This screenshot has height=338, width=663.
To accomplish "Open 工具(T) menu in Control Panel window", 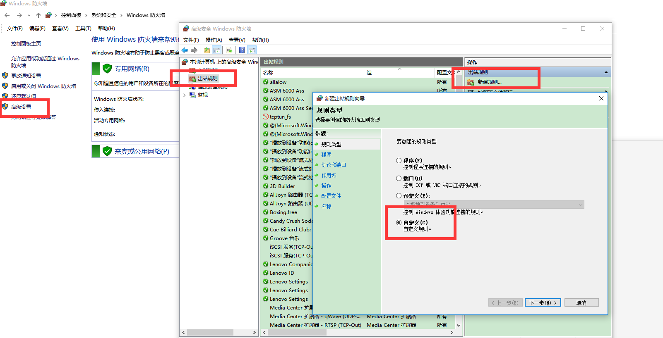I will point(83,29).
